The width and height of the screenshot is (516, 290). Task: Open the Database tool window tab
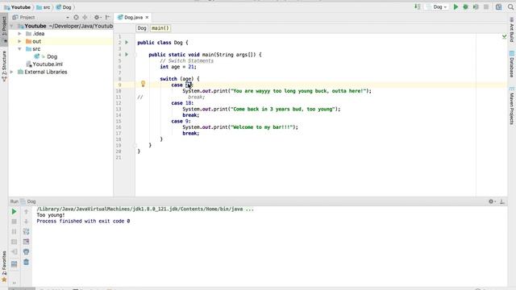click(x=512, y=64)
